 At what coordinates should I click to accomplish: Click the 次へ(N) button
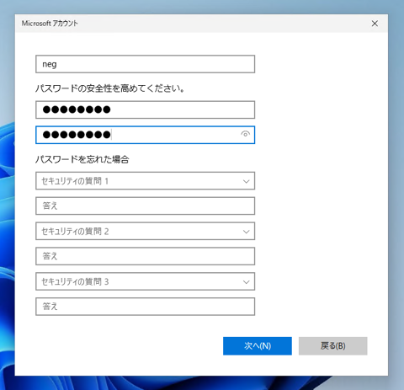click(258, 346)
